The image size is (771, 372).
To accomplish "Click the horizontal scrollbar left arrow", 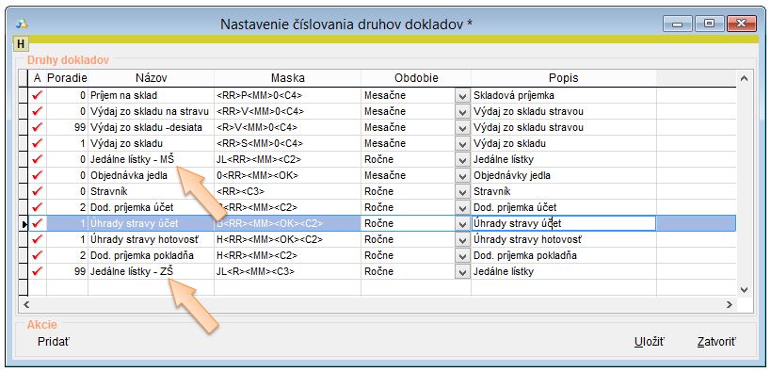I will point(26,305).
